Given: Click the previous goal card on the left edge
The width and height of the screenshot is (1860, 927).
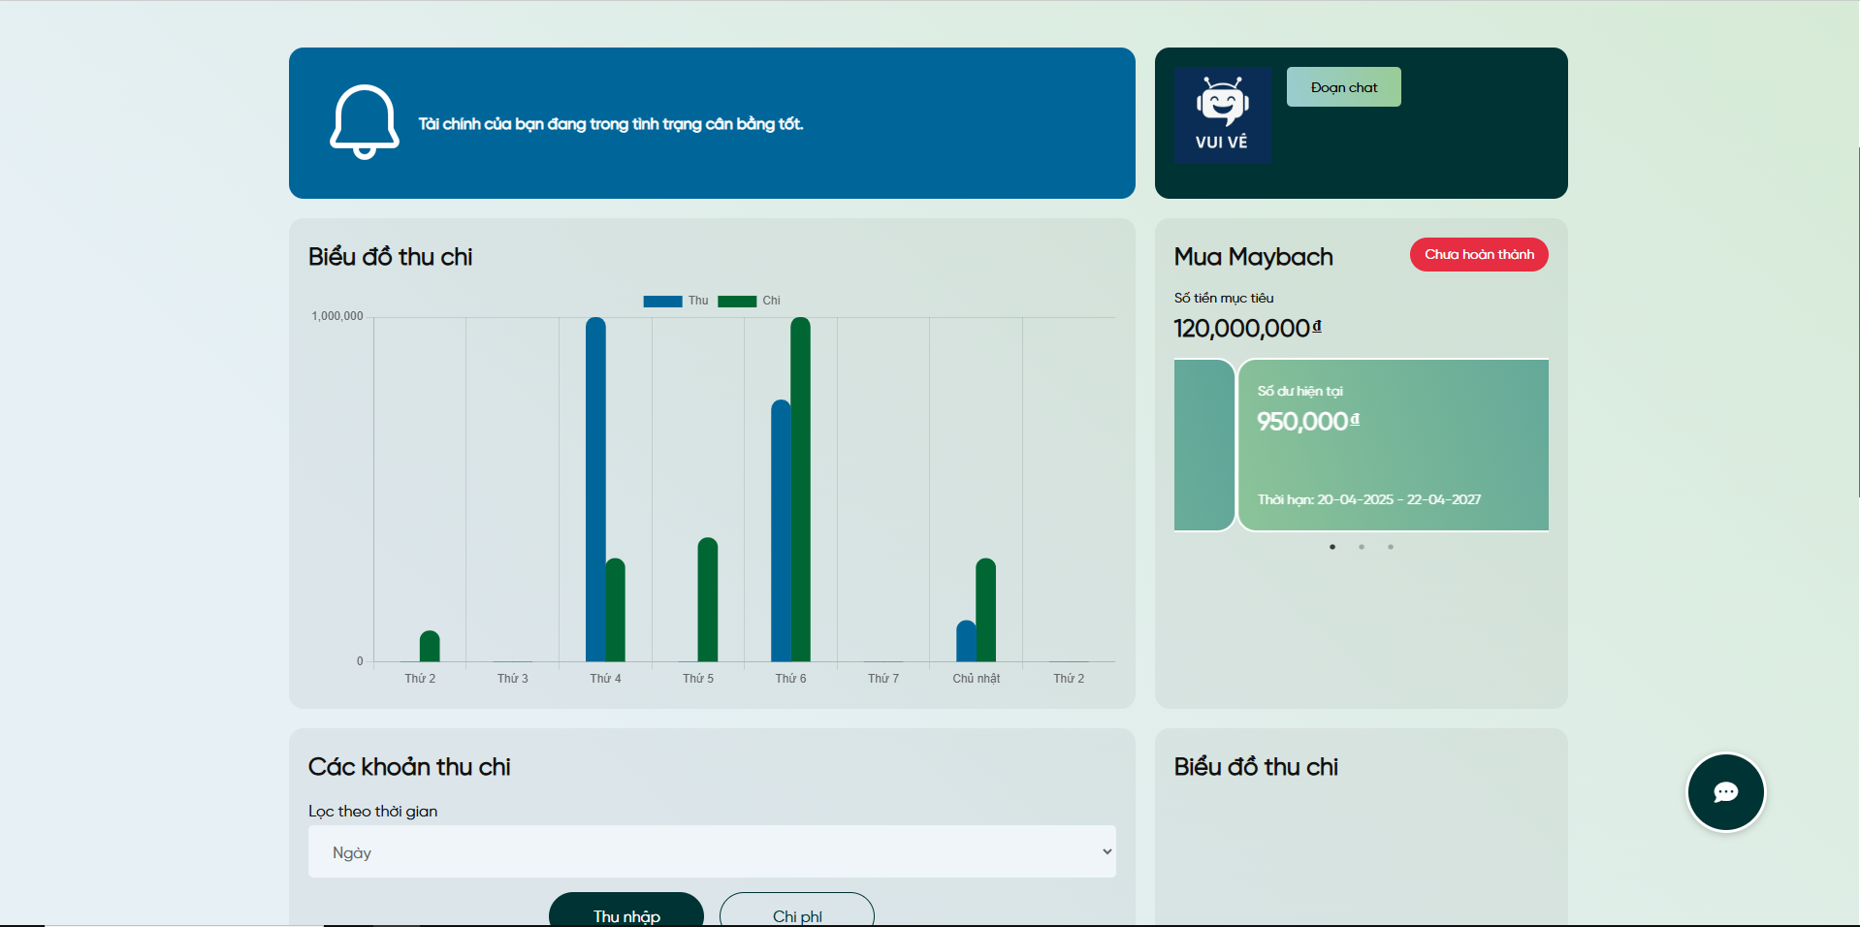Looking at the screenshot, I should pyautogui.click(x=1203, y=445).
